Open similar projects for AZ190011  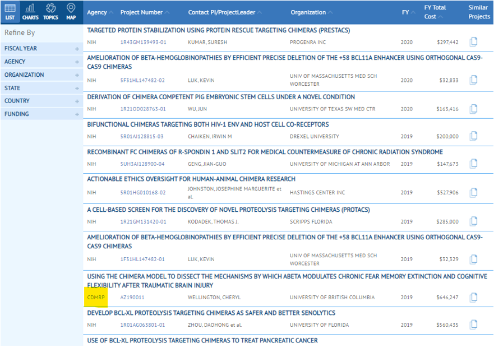click(x=473, y=297)
